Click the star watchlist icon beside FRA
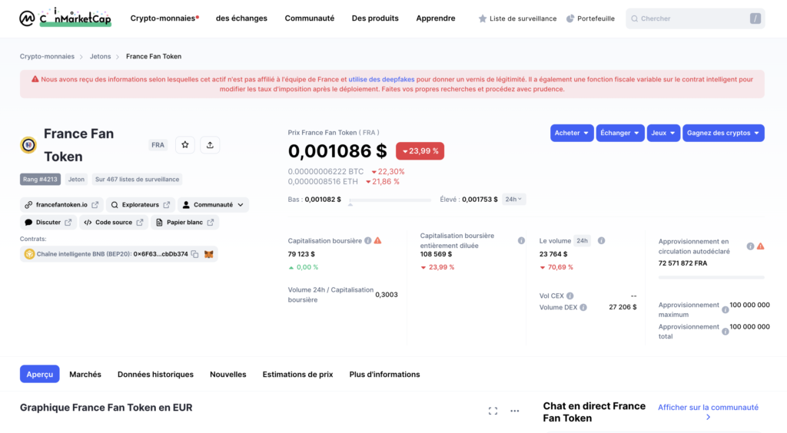The height and width of the screenshot is (433, 787). coord(184,144)
